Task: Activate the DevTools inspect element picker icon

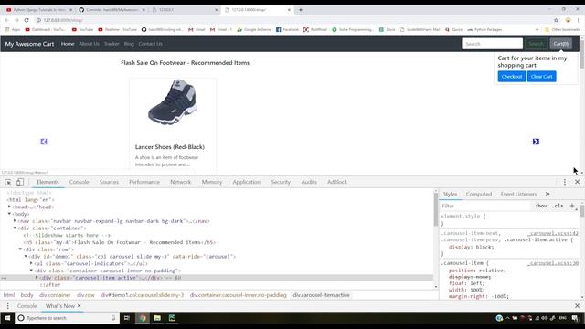Action: [8, 182]
